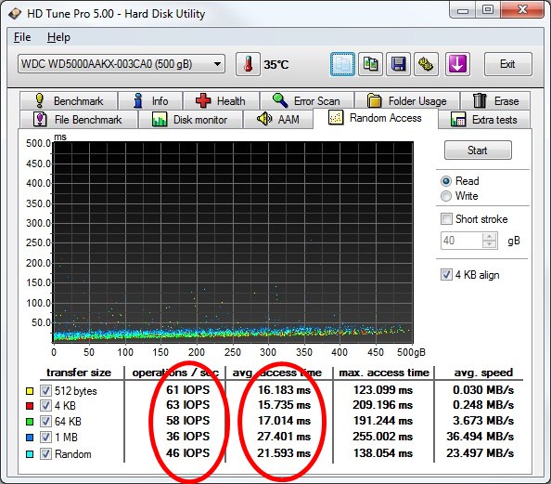Screen dimensions: 551x484
Task: Click red 4 KB color swatch
Action: [x=30, y=406]
